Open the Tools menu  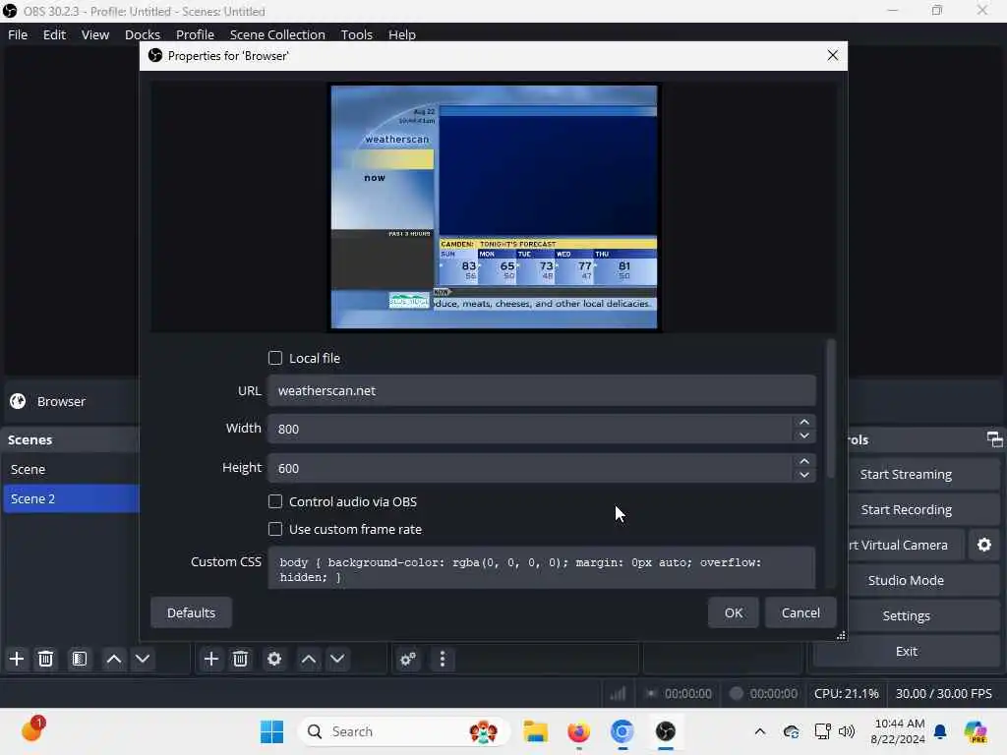[356, 34]
